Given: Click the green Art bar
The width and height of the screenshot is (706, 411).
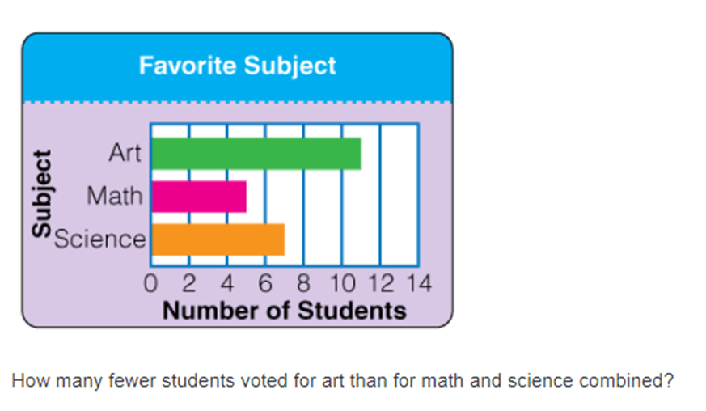Looking at the screenshot, I should click(256, 154).
